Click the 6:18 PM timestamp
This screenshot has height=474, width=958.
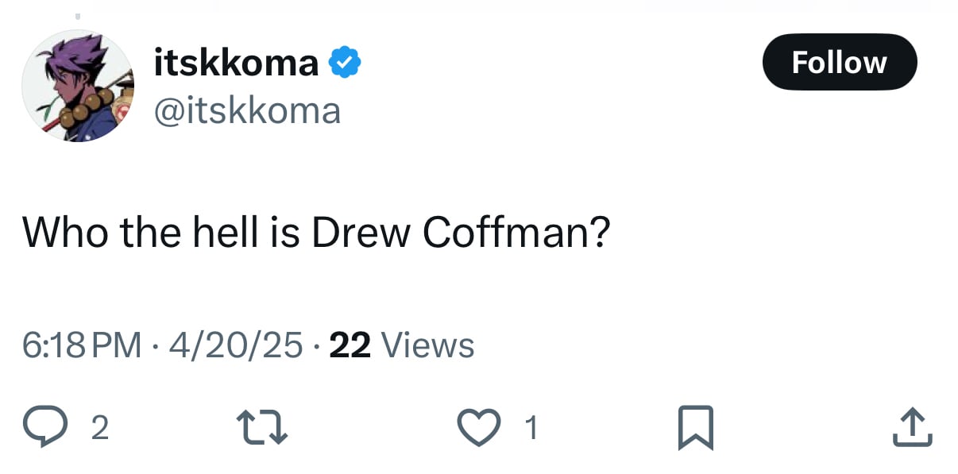pyautogui.click(x=82, y=345)
